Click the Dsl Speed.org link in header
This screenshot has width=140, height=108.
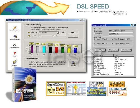pos(120,14)
